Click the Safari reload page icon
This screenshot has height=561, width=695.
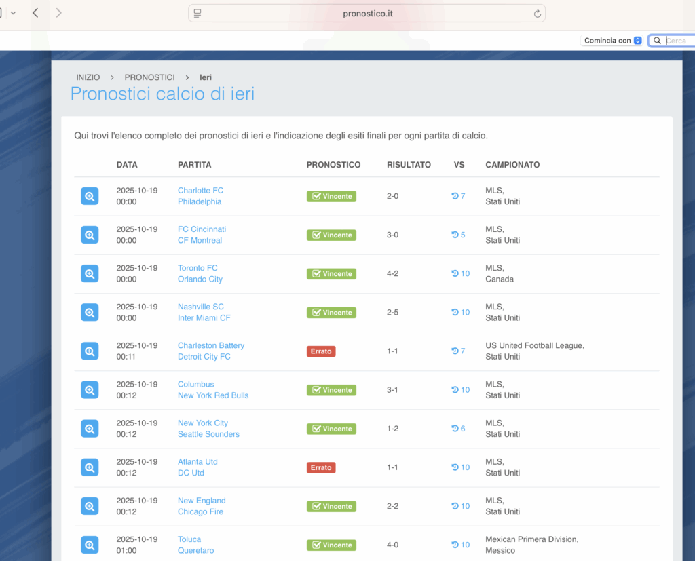[x=537, y=14]
